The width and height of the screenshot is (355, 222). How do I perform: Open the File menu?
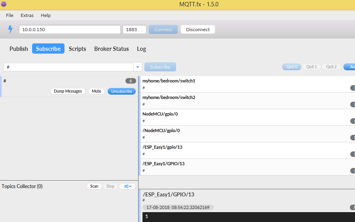click(x=9, y=15)
